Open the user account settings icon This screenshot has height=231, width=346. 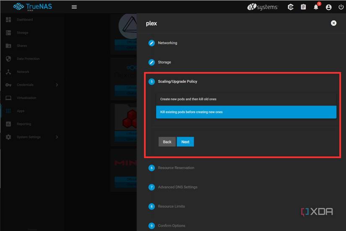click(x=328, y=7)
